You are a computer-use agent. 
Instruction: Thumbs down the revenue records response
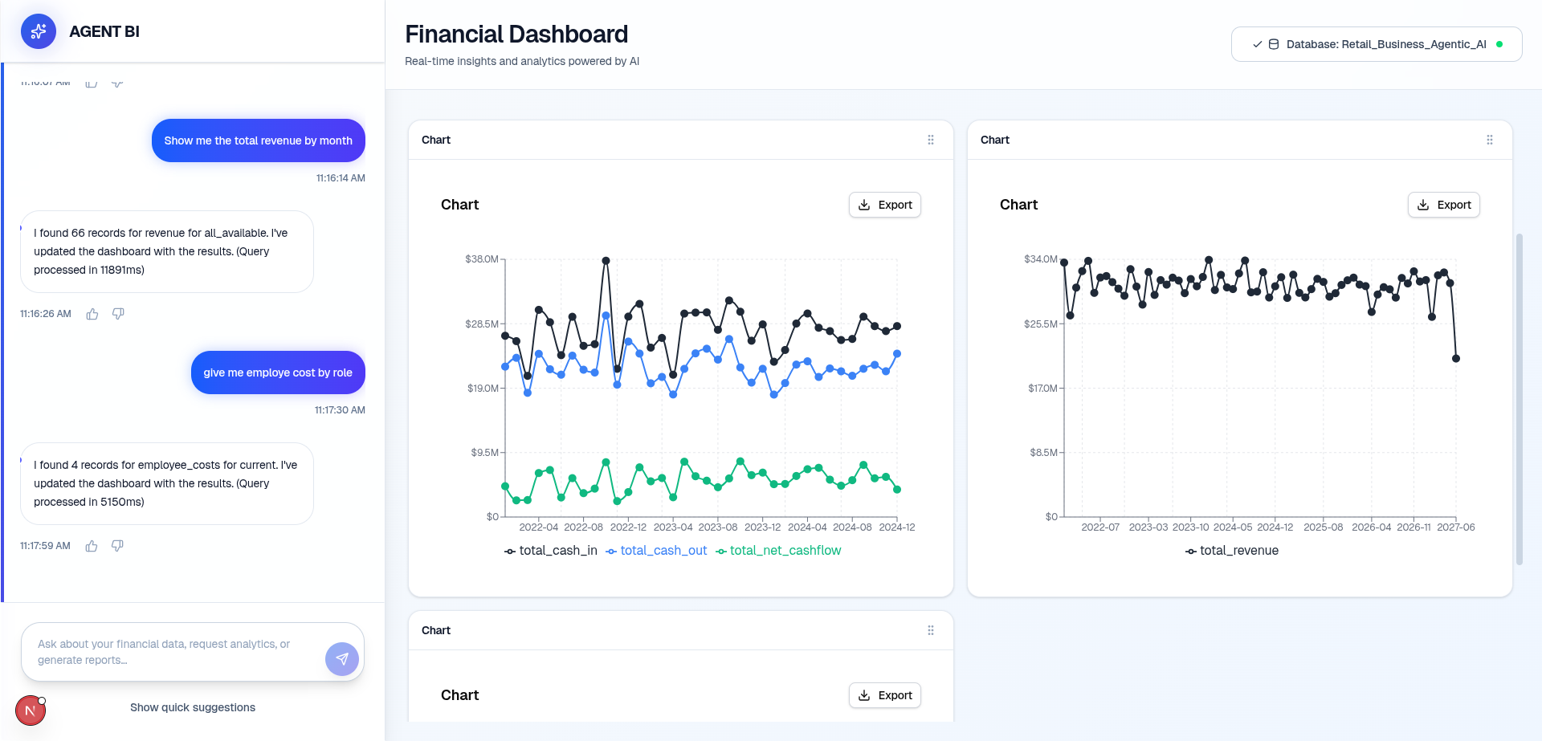pos(118,314)
